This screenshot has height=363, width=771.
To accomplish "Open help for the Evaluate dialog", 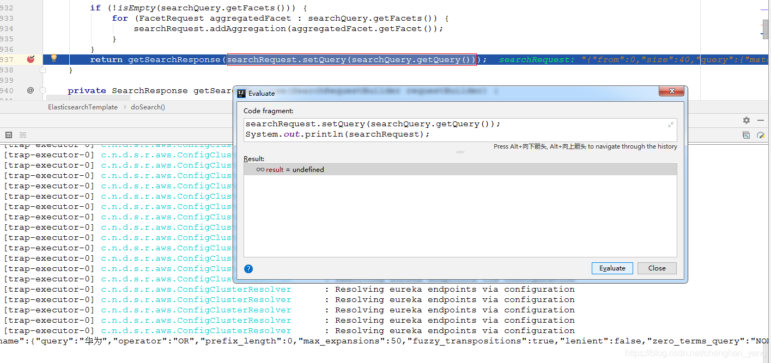I will tap(248, 269).
